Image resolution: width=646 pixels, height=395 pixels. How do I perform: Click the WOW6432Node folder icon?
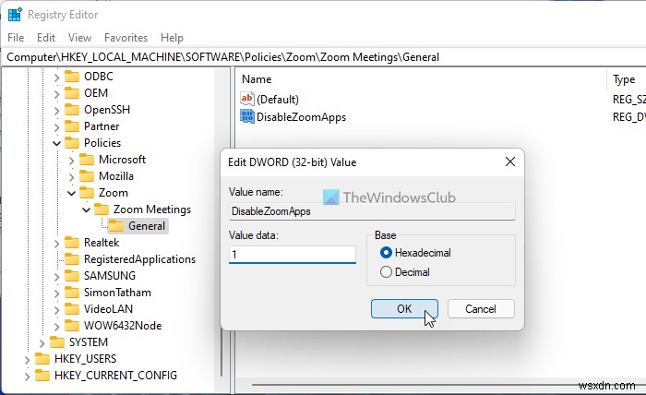[72, 326]
